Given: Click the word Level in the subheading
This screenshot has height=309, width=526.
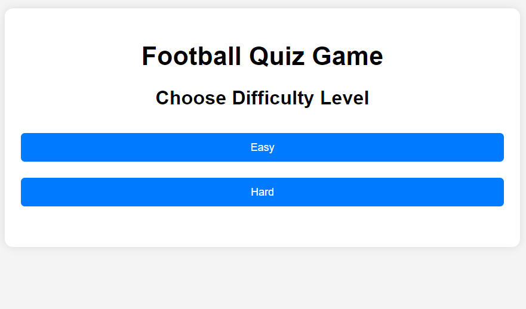Looking at the screenshot, I should (x=344, y=98).
